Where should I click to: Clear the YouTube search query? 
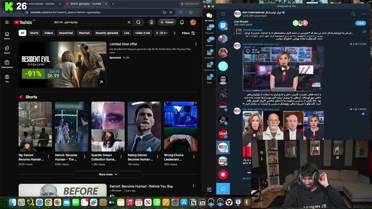(129, 22)
